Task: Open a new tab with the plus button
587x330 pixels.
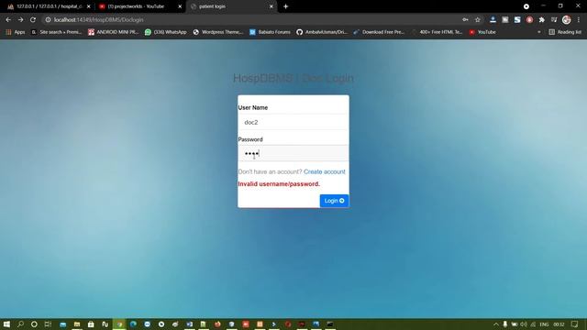Action: click(x=285, y=6)
